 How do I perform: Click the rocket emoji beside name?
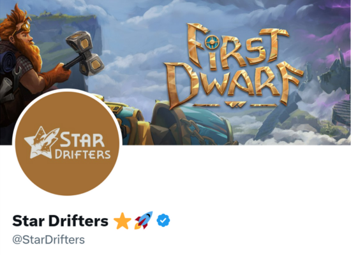[x=144, y=221]
